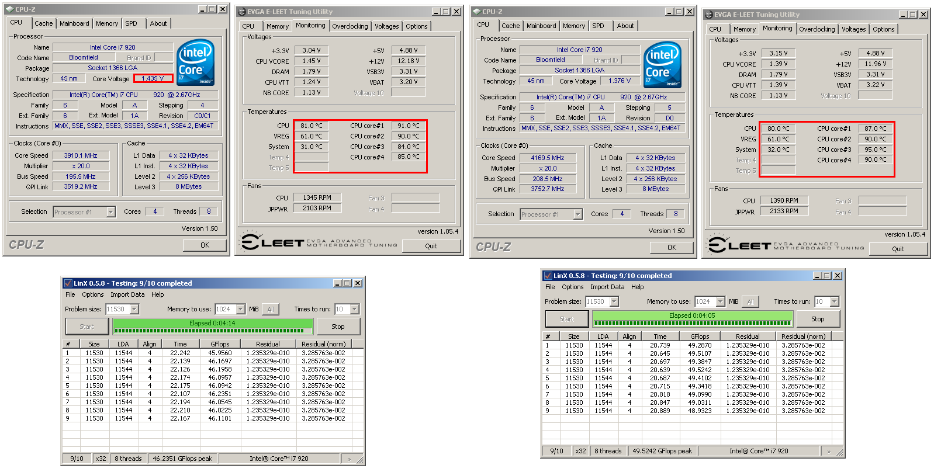Click the GFlops cell 45.9560 in LinX row 1

pos(220,353)
